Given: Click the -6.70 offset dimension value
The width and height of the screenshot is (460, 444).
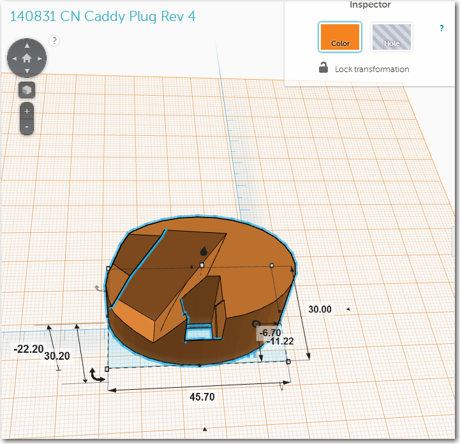Looking at the screenshot, I should click(x=270, y=332).
